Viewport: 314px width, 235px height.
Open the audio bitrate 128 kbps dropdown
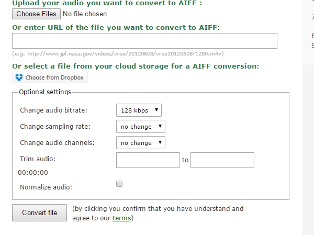[x=139, y=110]
